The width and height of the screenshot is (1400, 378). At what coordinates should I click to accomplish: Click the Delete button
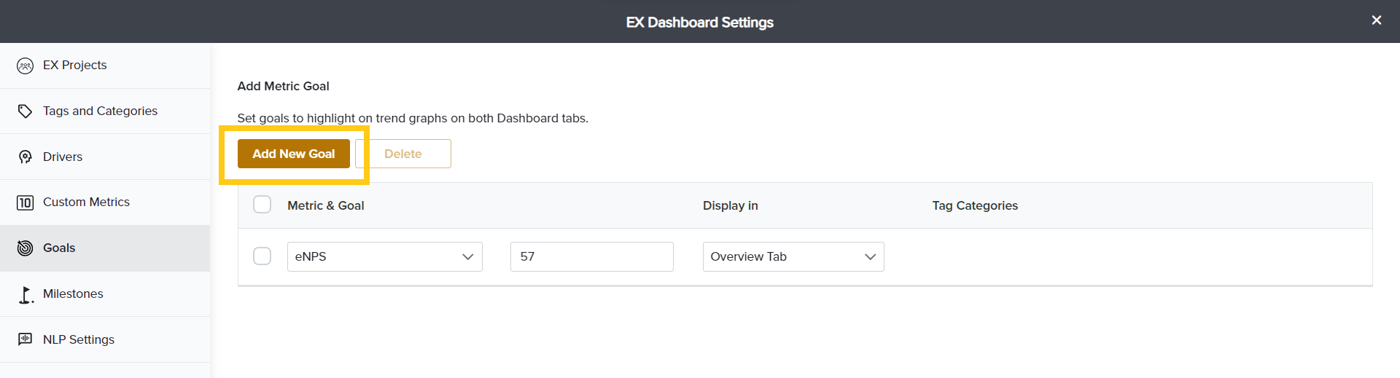pos(403,154)
